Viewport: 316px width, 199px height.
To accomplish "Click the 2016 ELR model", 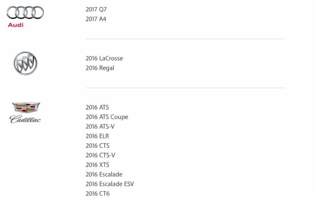I will 97,136.
